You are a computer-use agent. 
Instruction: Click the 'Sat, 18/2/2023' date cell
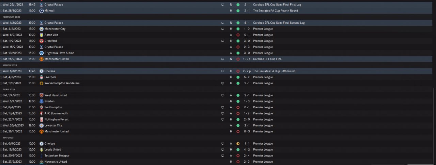[x=12, y=53]
